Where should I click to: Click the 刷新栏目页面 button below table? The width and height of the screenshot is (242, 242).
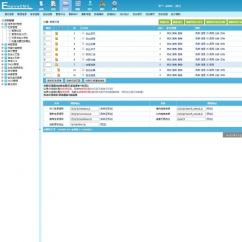point(74,80)
